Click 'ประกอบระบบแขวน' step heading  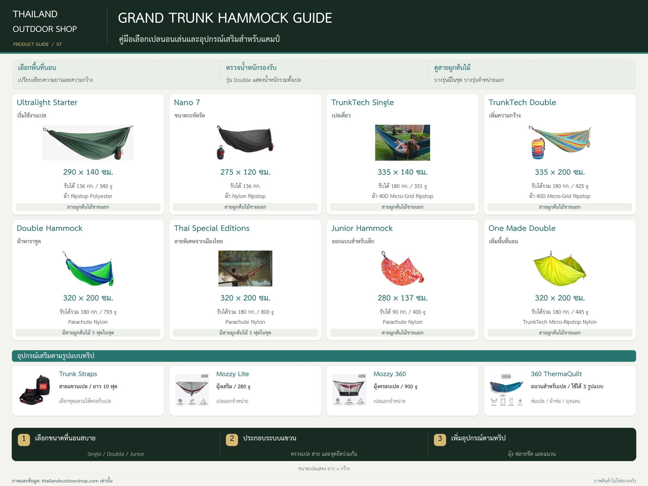[269, 438]
